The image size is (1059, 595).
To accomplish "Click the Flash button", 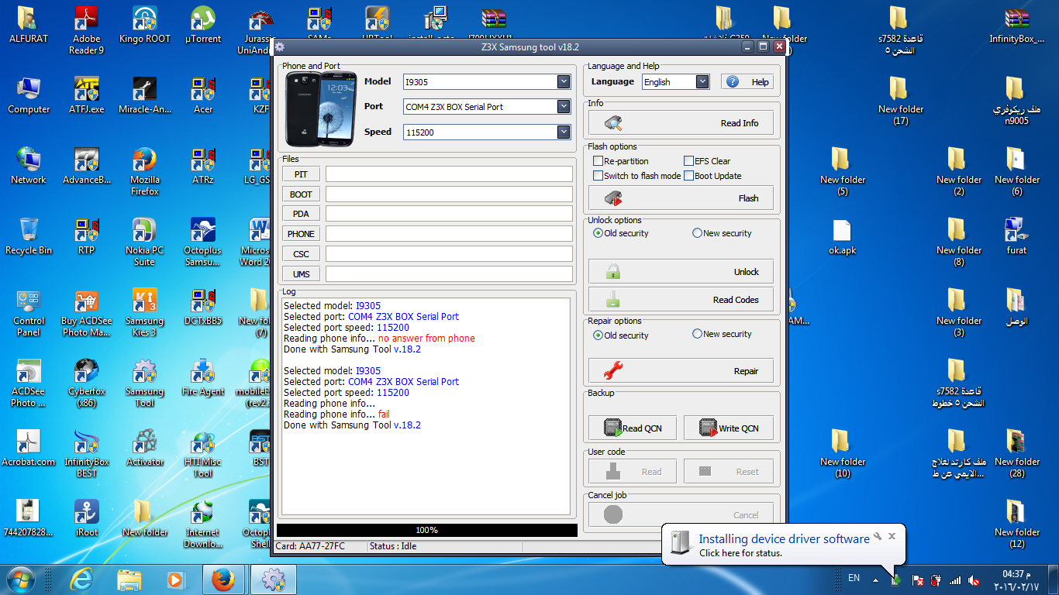I will click(x=681, y=198).
